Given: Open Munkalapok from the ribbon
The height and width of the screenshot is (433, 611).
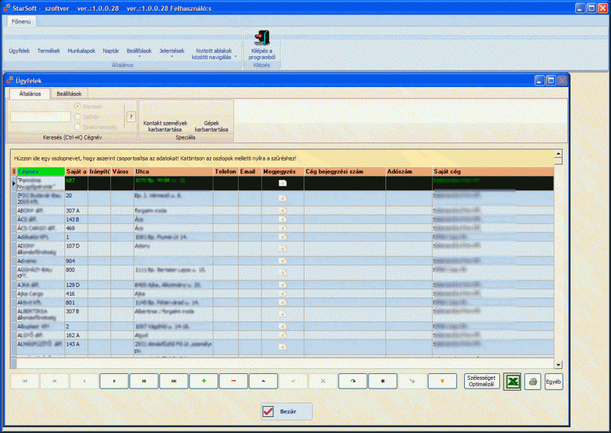Looking at the screenshot, I should click(81, 51).
